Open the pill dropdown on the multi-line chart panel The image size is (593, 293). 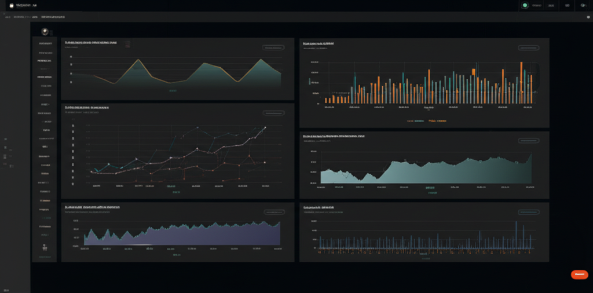274,113
